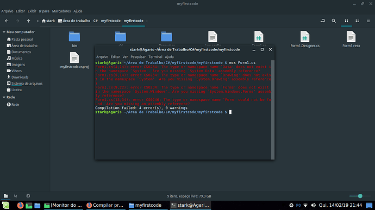Select the third folder behind terminal
Viewport: 375px width, 210px height.
coord(166,37)
